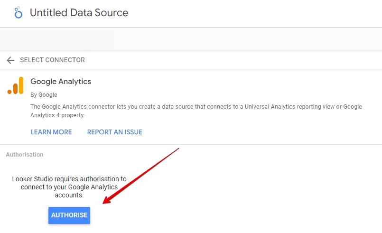Click the 'Looker Studio requires authorisation' message
This screenshot has height=233, width=382.
(x=69, y=187)
